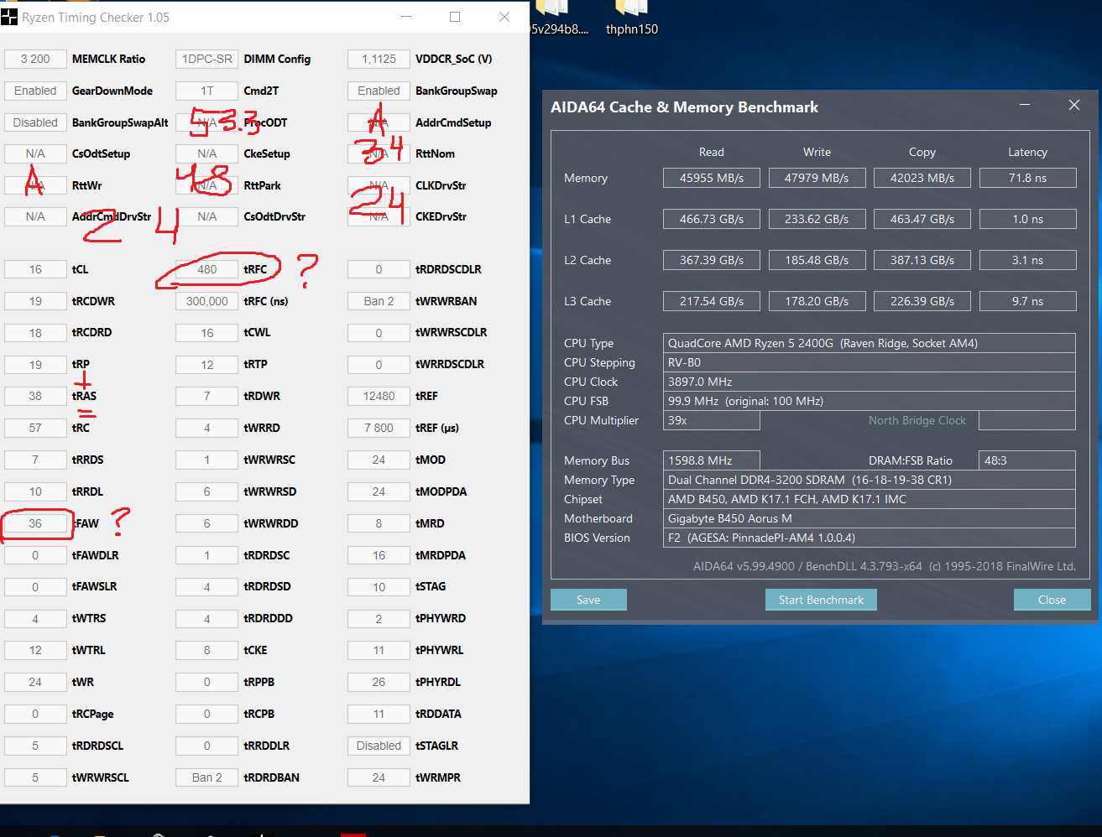Select the tCL value field

[35, 269]
